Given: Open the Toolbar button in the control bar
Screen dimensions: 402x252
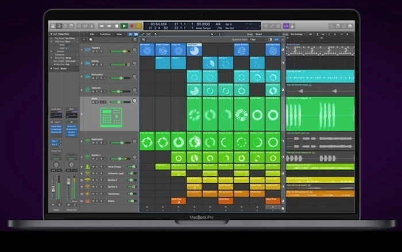Looking at the screenshot, I should tap(71, 26).
